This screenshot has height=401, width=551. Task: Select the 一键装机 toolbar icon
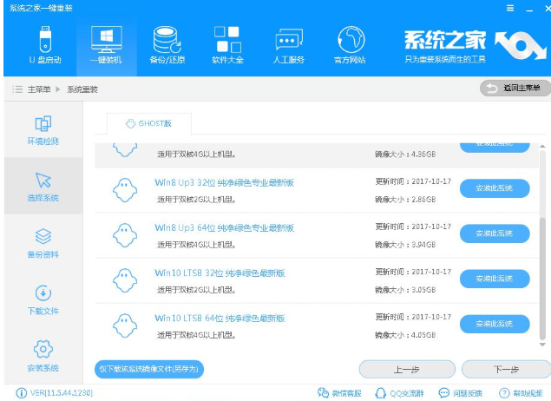(x=106, y=44)
